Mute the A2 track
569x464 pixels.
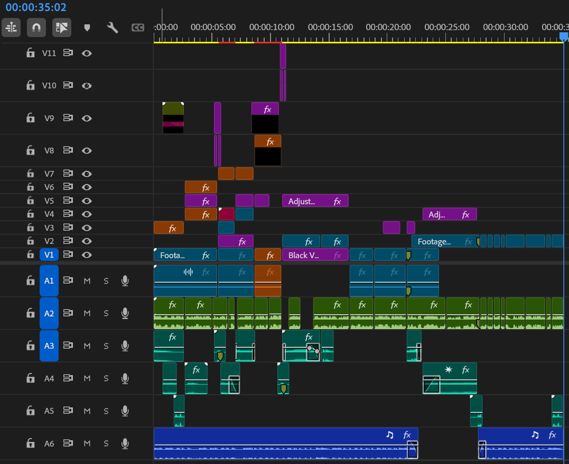[87, 313]
